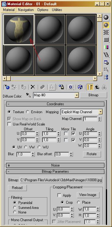Open the Map #0 name dropdown
Screen dimensions: 112x227
coord(77,95)
